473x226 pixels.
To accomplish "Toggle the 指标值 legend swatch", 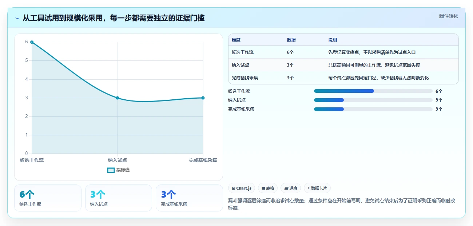I will click(111, 170).
